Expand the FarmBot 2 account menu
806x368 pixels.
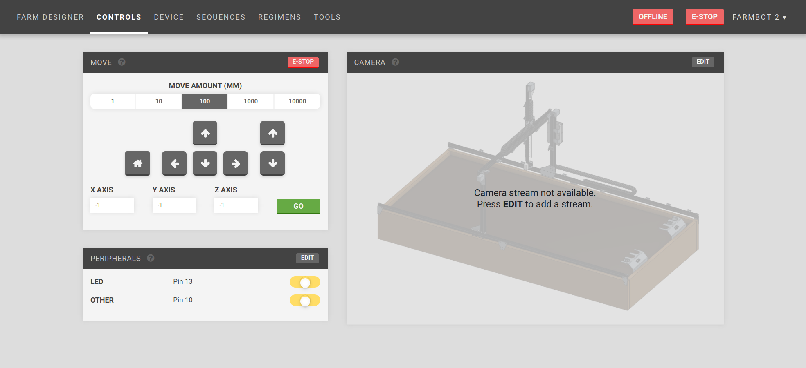pos(759,17)
